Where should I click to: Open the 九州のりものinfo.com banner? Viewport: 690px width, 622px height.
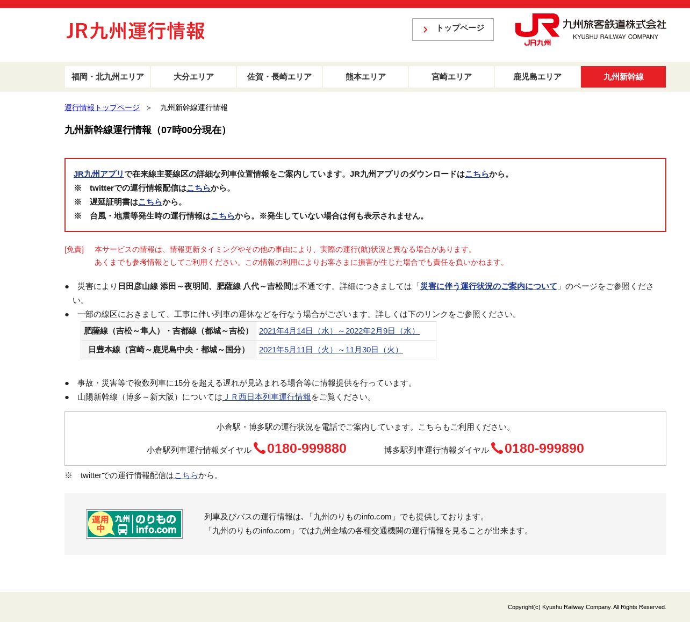point(134,524)
